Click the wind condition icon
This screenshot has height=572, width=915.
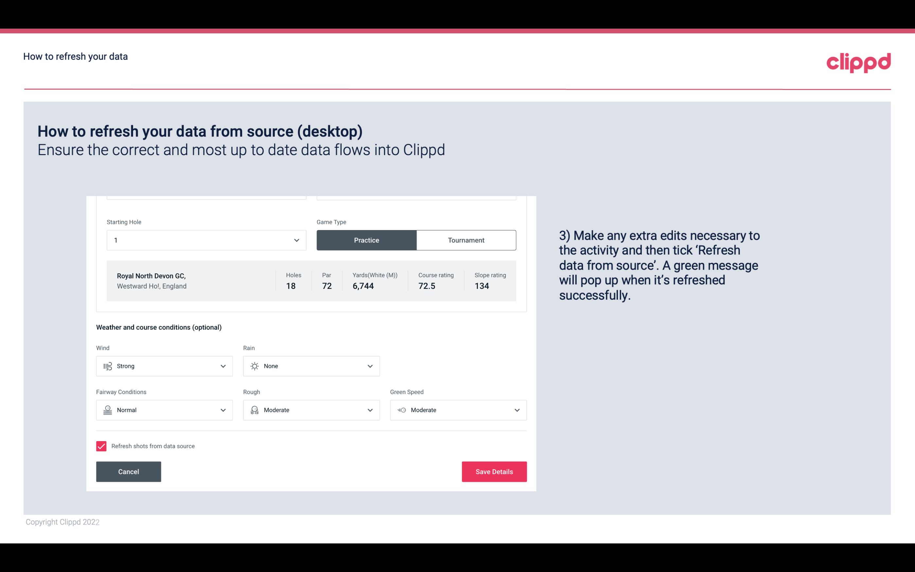pos(107,366)
